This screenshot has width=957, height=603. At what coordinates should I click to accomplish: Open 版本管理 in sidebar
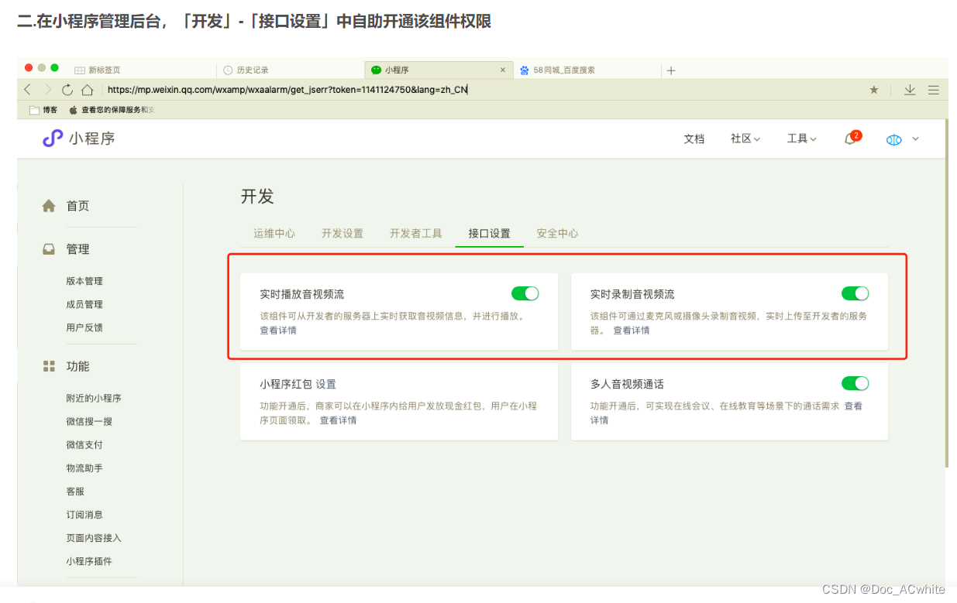pyautogui.click(x=84, y=281)
